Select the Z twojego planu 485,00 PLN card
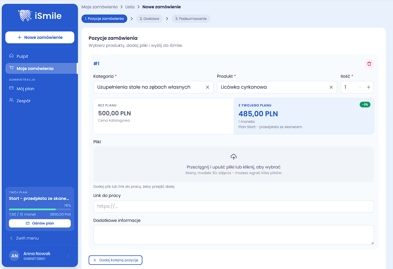Viewport: 393px width, 269px height. [304, 116]
